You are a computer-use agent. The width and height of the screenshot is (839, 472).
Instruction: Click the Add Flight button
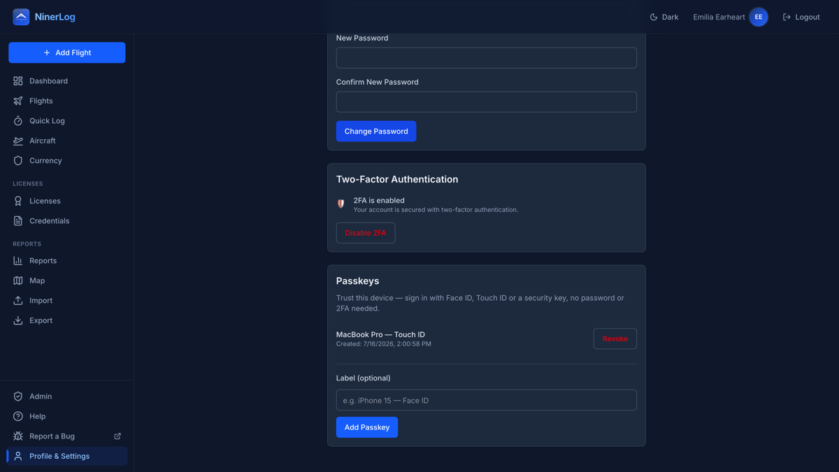point(67,52)
